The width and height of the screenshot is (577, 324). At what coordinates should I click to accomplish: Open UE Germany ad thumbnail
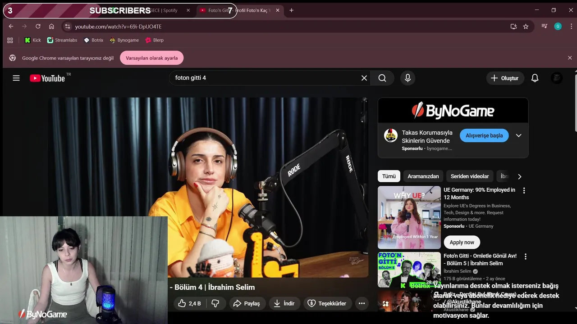[x=409, y=217]
